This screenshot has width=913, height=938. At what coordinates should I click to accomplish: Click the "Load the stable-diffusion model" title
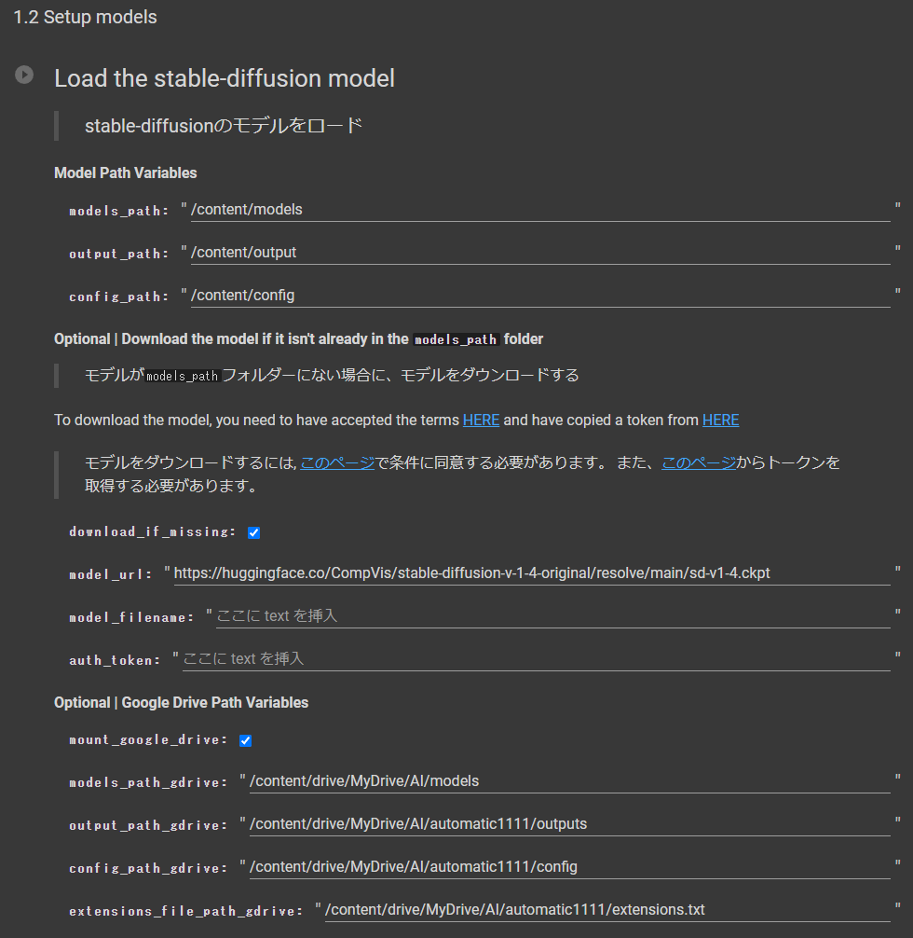(225, 78)
